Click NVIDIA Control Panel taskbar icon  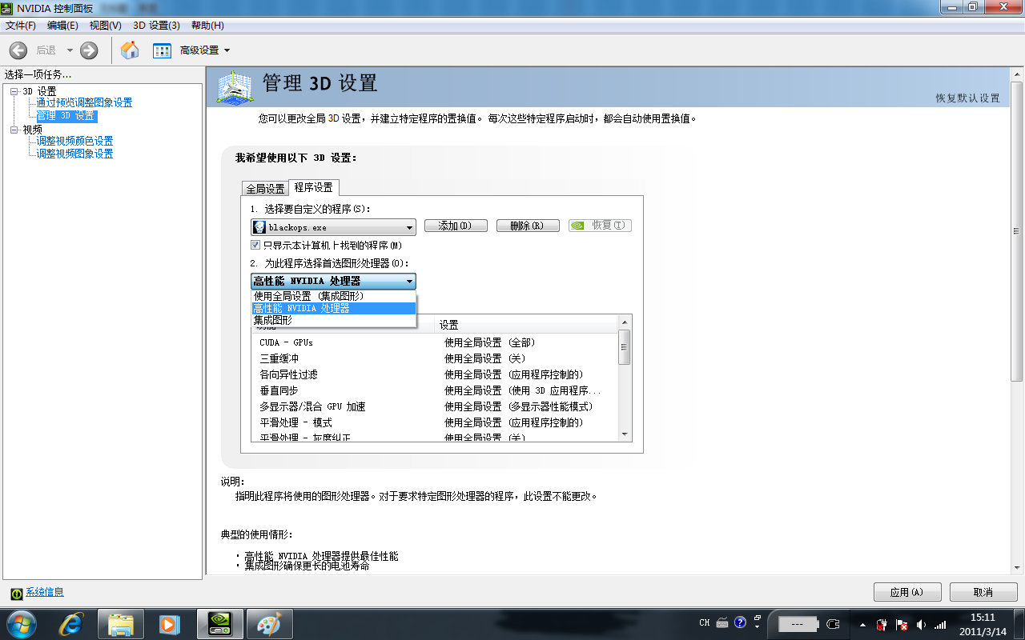point(220,624)
